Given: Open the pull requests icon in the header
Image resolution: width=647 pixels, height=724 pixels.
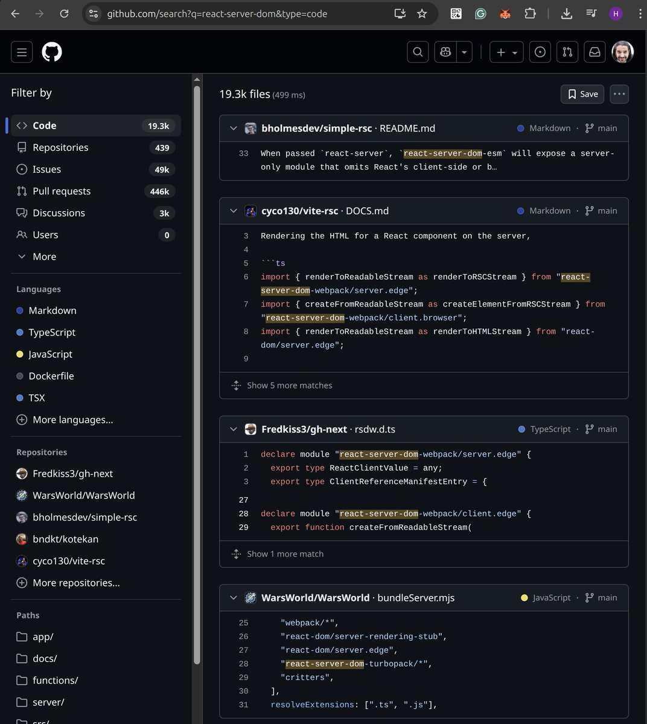Looking at the screenshot, I should tap(567, 52).
